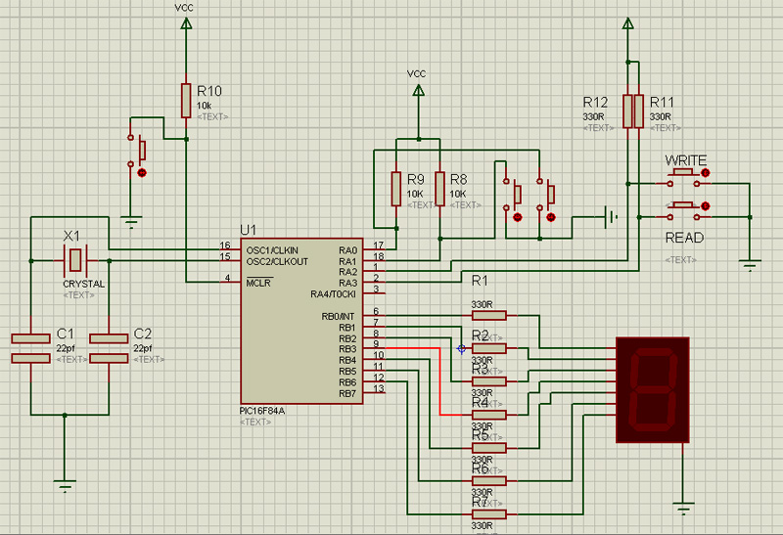
Task: Click the U1 reference label
Action: (249, 230)
